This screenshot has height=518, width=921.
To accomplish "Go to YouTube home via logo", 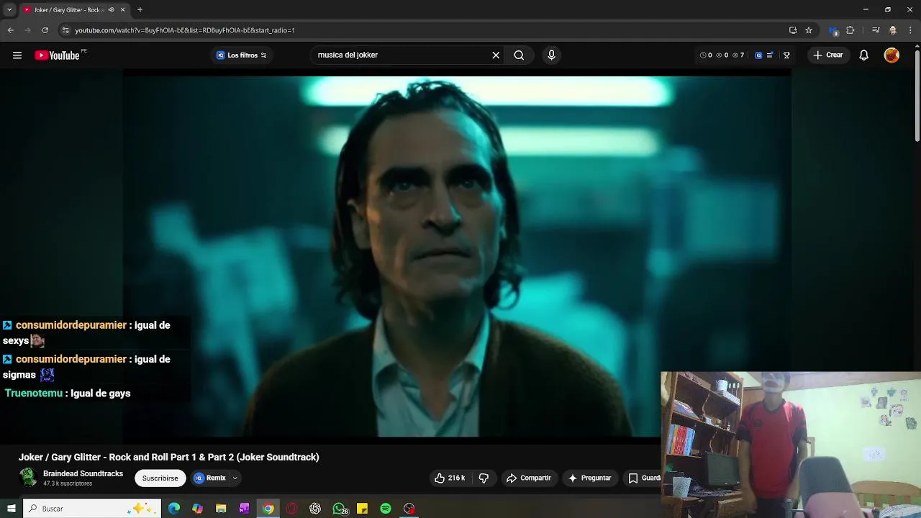I will (57, 55).
